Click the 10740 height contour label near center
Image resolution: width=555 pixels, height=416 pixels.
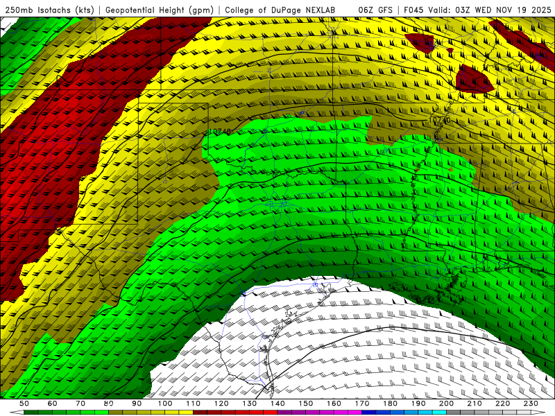[x=221, y=131]
